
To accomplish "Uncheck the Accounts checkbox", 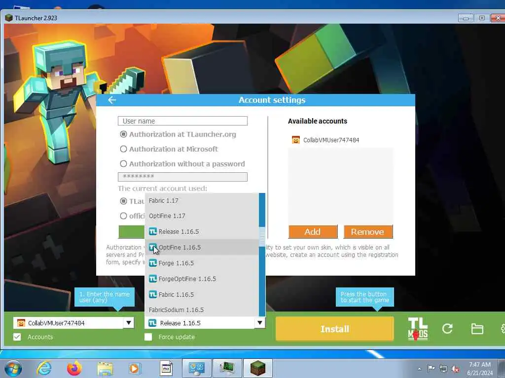I will [x=17, y=337].
